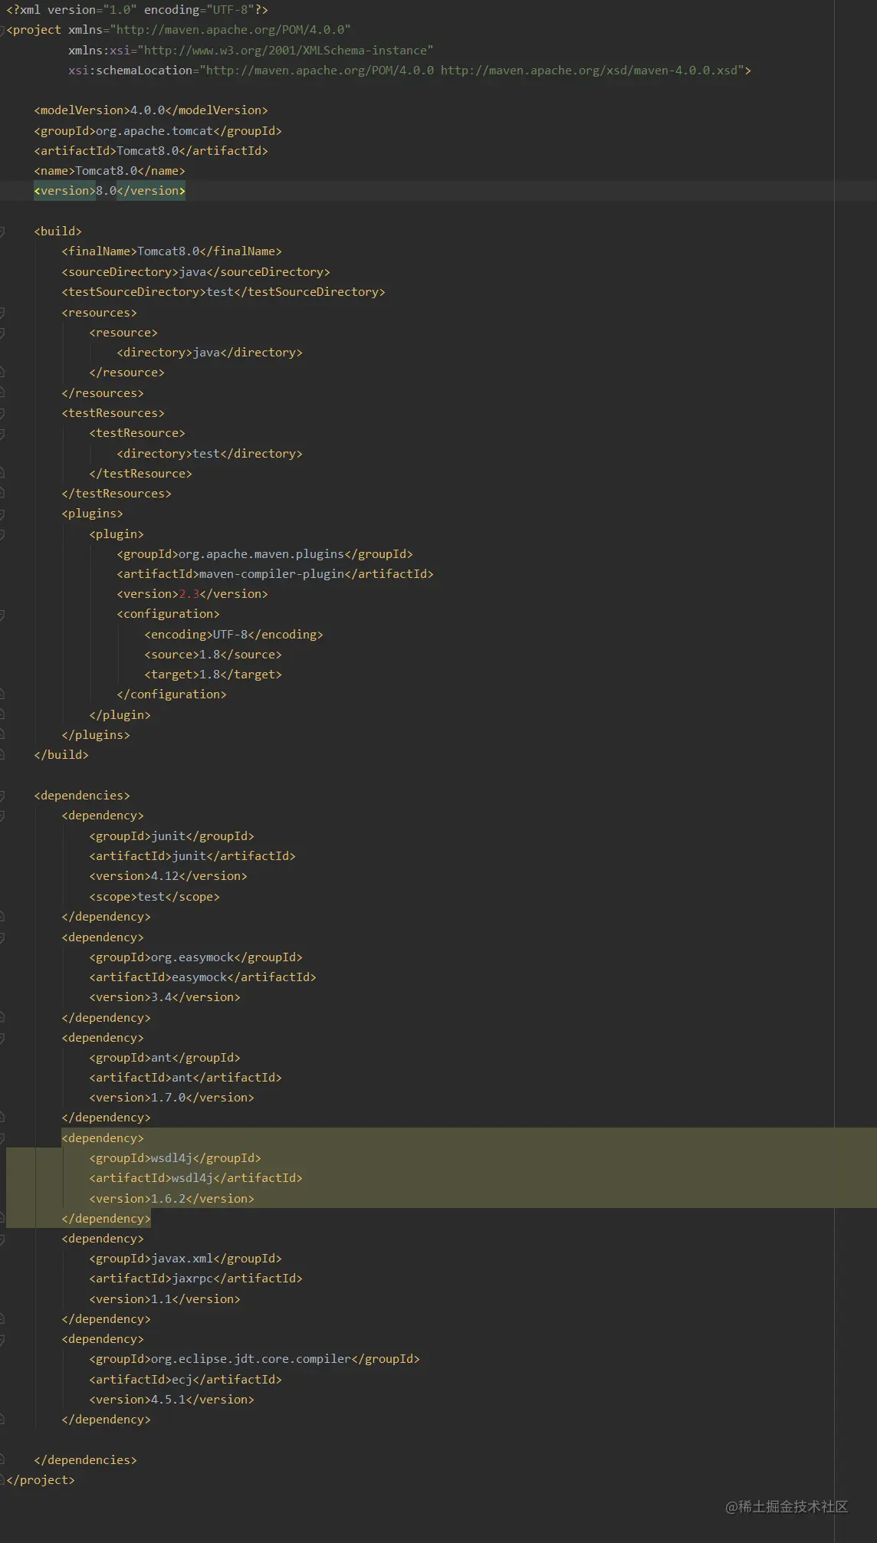Click the closing </plugins> tag
Screen dimensions: 877x1543
96,735
